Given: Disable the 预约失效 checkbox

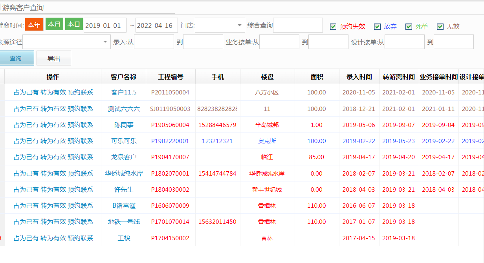Looking at the screenshot, I should pos(333,26).
